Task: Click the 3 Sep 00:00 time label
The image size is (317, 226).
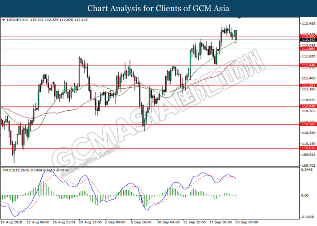Action: click(x=115, y=222)
